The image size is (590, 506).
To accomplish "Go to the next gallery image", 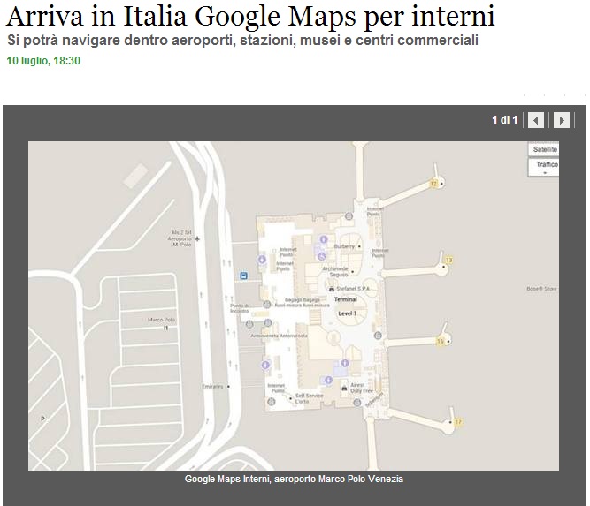I will point(562,120).
